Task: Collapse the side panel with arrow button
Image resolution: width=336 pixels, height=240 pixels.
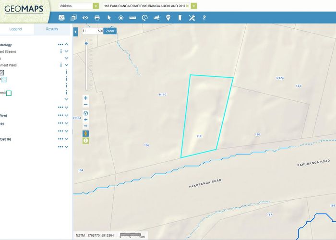Action: pyautogui.click(x=75, y=32)
